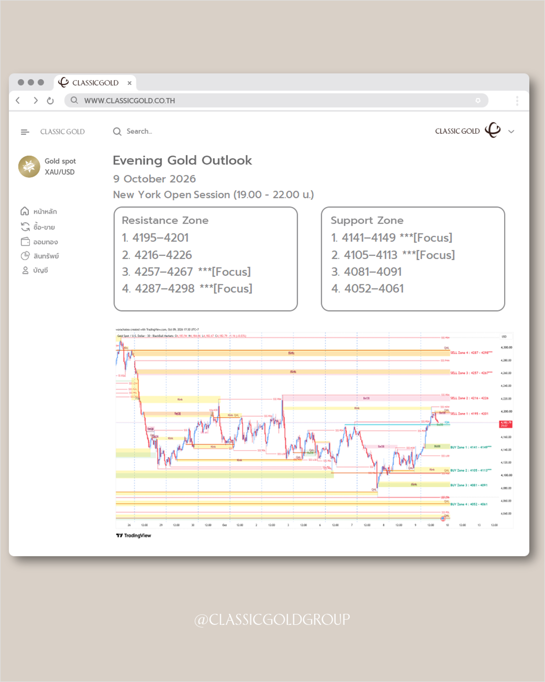Viewport: 545px width, 682px height.
Task: Click the Gold spot XAU/USD gold coin icon
Action: [x=29, y=166]
